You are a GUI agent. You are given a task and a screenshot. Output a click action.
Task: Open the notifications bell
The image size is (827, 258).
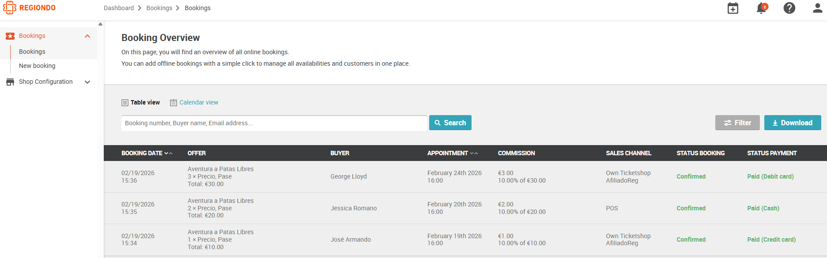pyautogui.click(x=762, y=8)
